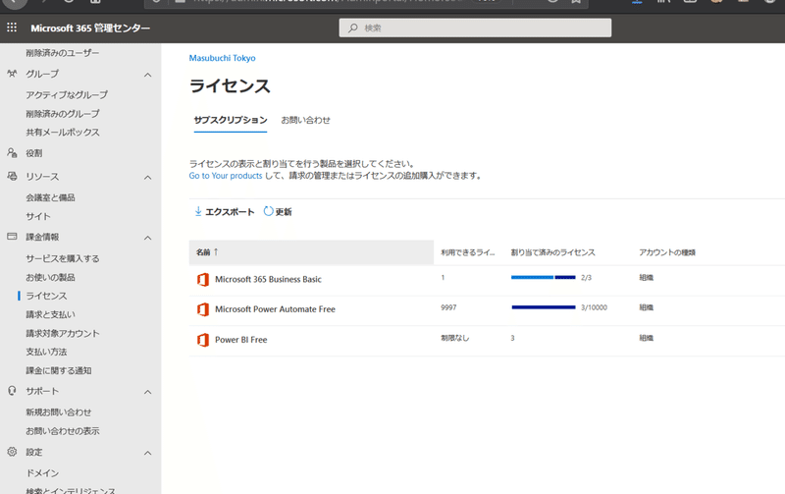Open サイト in sidebar
Image resolution: width=785 pixels, height=494 pixels.
pos(38,216)
